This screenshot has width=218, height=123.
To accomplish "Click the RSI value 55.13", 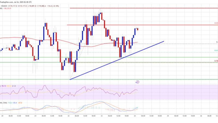I will tap(4, 86).
